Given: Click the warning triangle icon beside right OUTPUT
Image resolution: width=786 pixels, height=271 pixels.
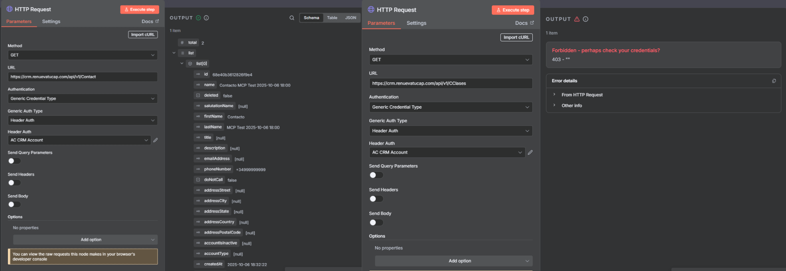Looking at the screenshot, I should click(x=577, y=19).
